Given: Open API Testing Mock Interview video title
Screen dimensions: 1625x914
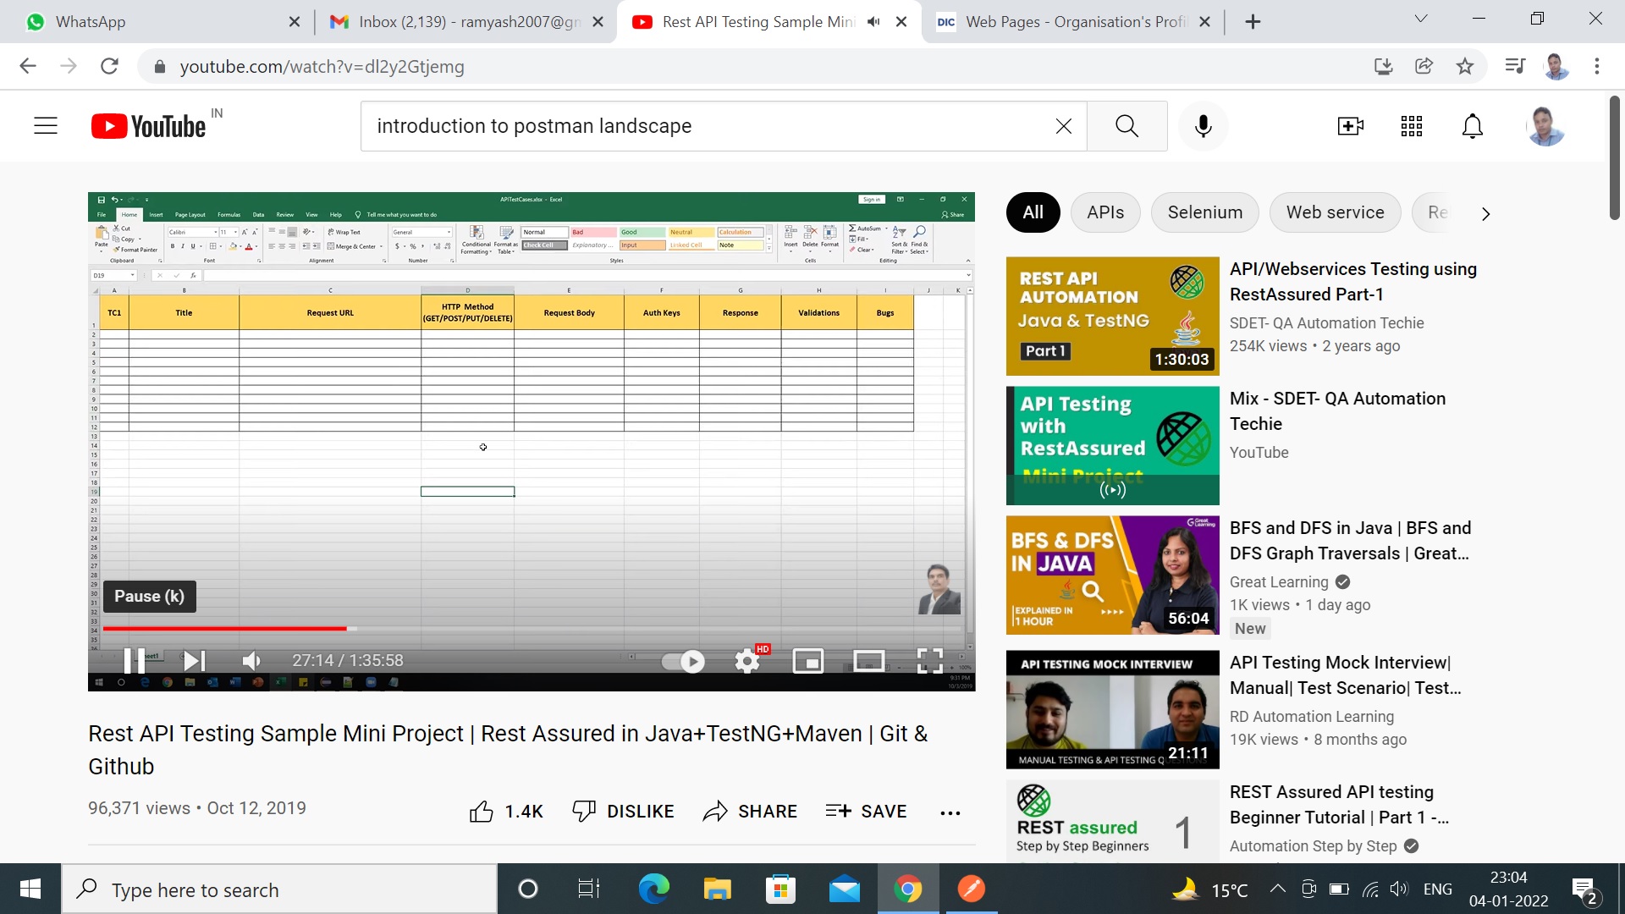Looking at the screenshot, I should tap(1345, 675).
